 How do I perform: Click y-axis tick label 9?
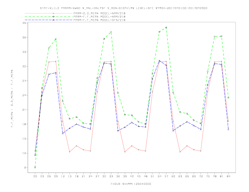25,168
